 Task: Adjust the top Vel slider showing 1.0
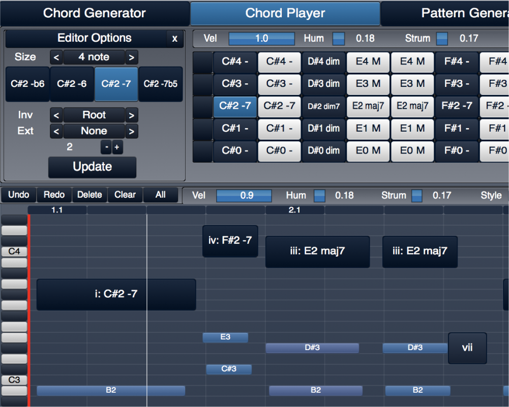click(262, 39)
